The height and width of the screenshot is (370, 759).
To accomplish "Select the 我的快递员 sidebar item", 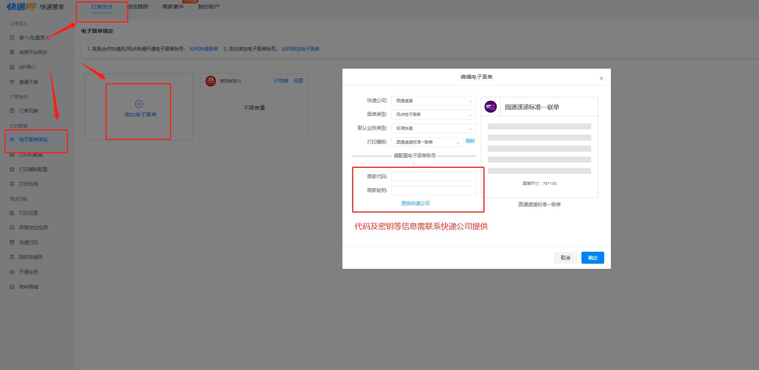I will pos(31,257).
